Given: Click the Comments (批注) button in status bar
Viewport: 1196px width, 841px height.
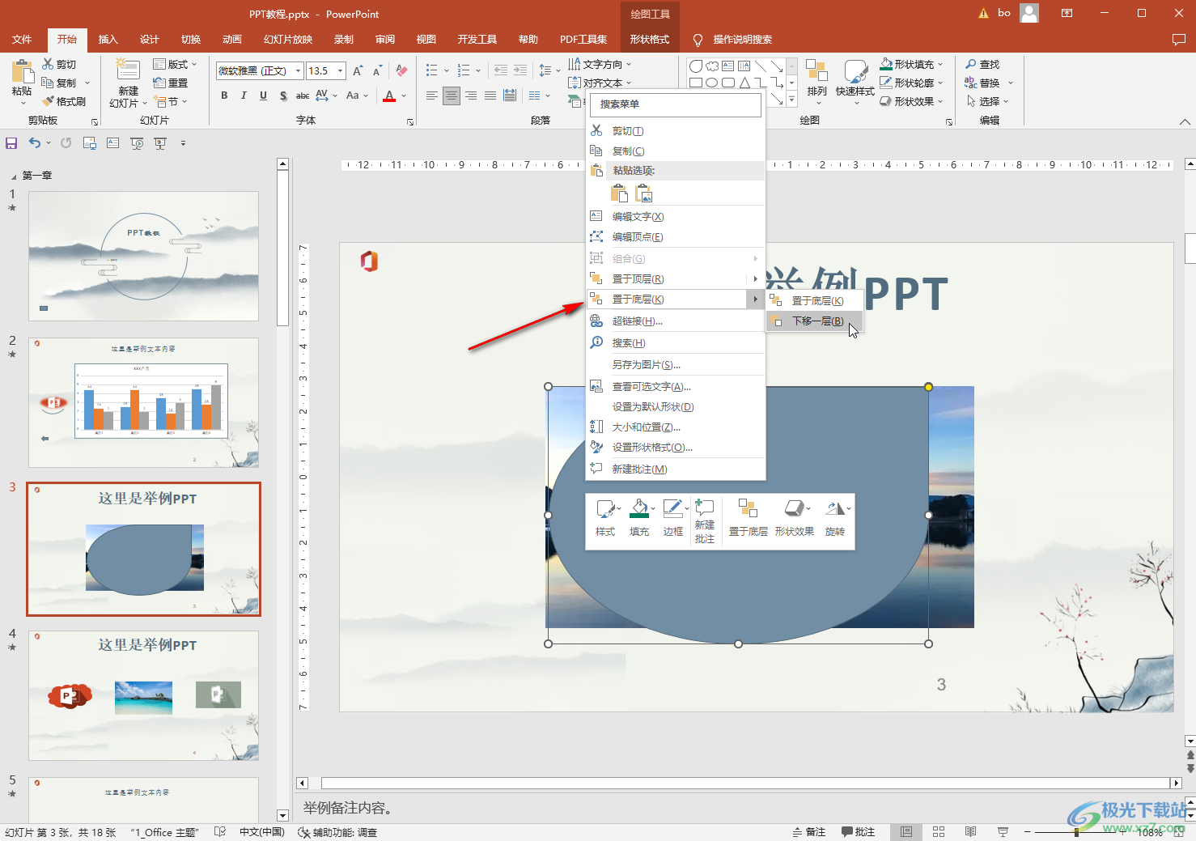Looking at the screenshot, I should (x=859, y=832).
